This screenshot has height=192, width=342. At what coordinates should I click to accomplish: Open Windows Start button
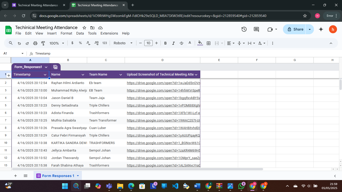[65, 186]
